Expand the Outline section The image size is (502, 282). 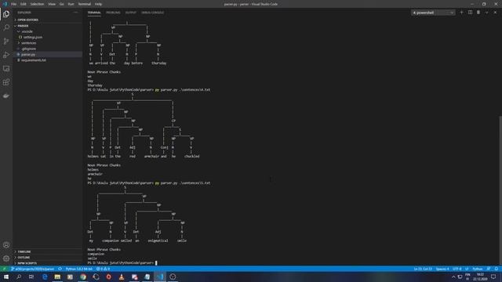[x=47, y=258]
